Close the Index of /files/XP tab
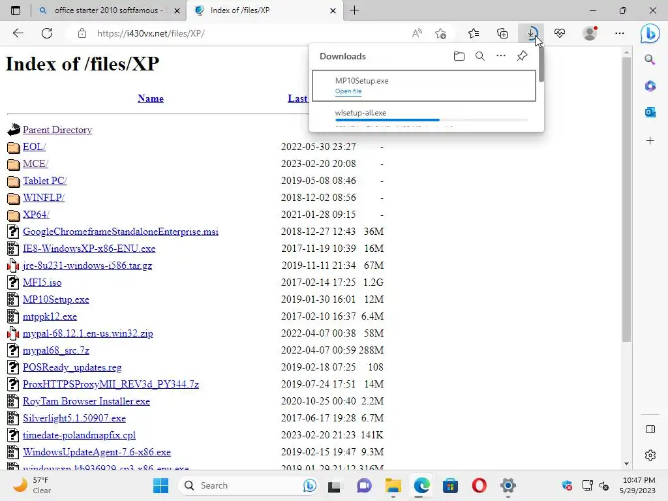The image size is (668, 501). click(333, 10)
